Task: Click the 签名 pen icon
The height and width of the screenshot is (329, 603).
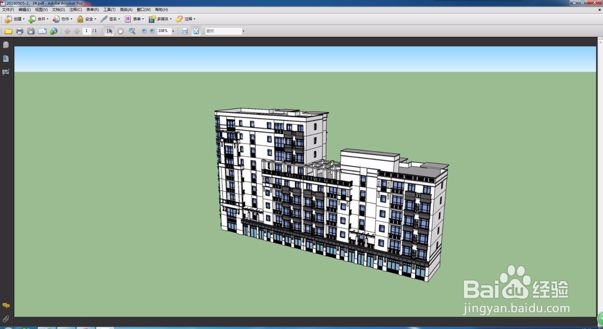Action: tap(104, 19)
